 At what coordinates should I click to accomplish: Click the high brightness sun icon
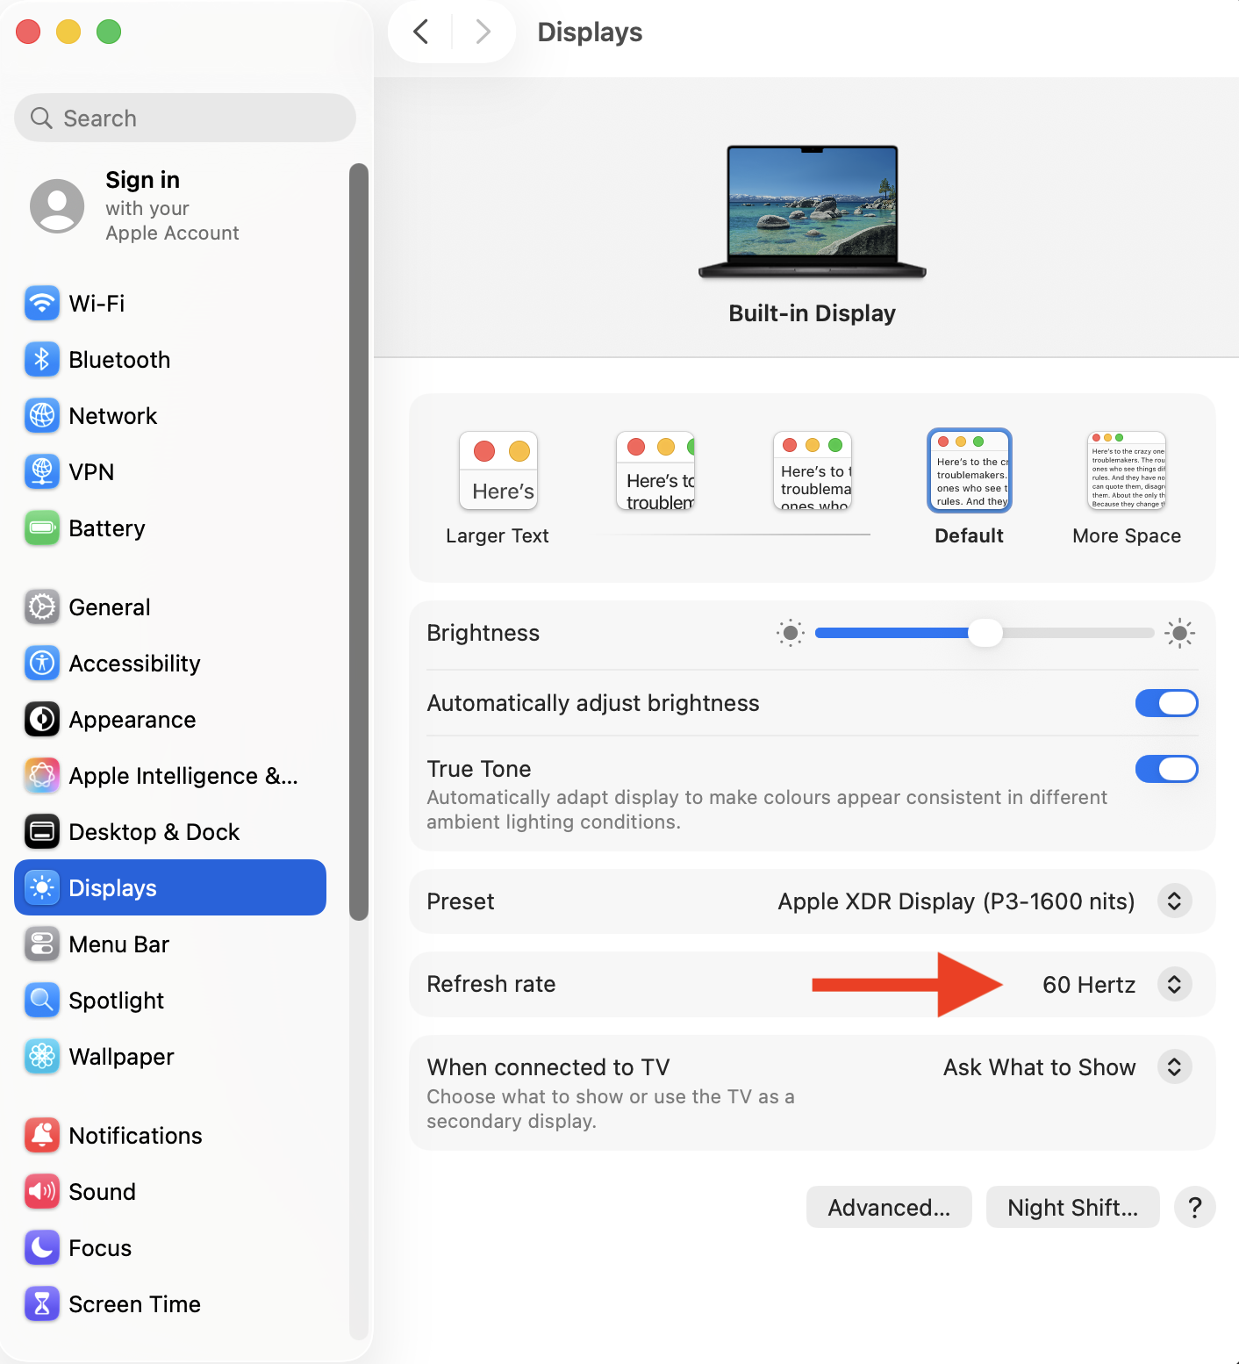1180,633
